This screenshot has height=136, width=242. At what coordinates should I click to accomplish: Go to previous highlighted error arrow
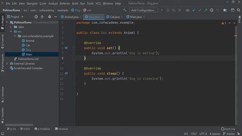[230, 23]
